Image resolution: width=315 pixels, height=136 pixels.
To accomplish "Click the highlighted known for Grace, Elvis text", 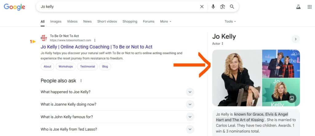I will pos(252,117).
